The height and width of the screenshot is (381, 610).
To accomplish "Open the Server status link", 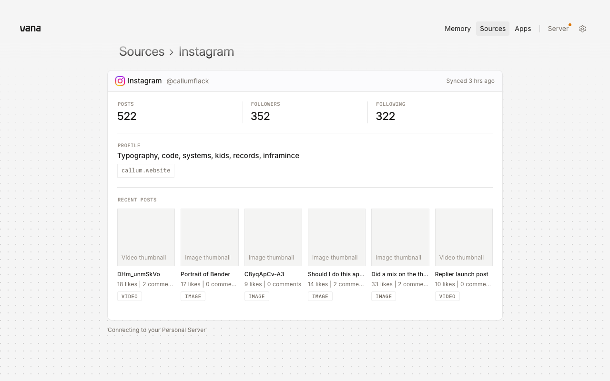I will pos(558,29).
